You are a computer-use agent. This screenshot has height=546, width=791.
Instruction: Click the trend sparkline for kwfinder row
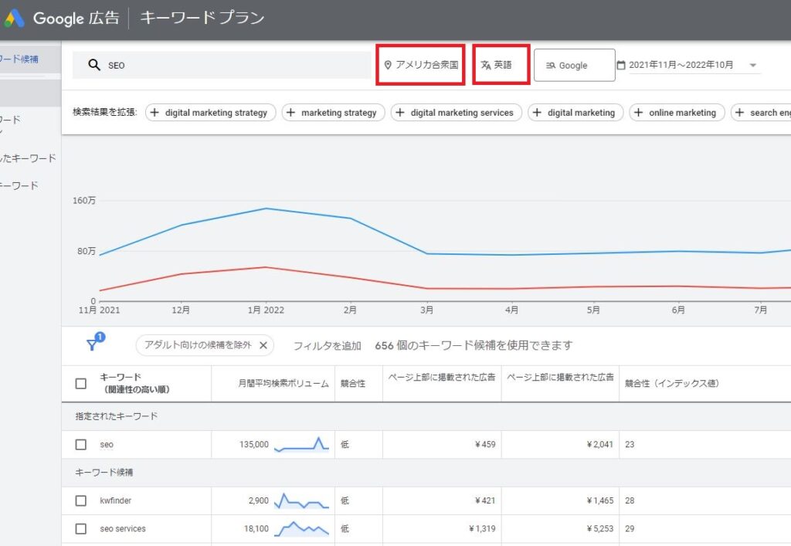point(301,500)
